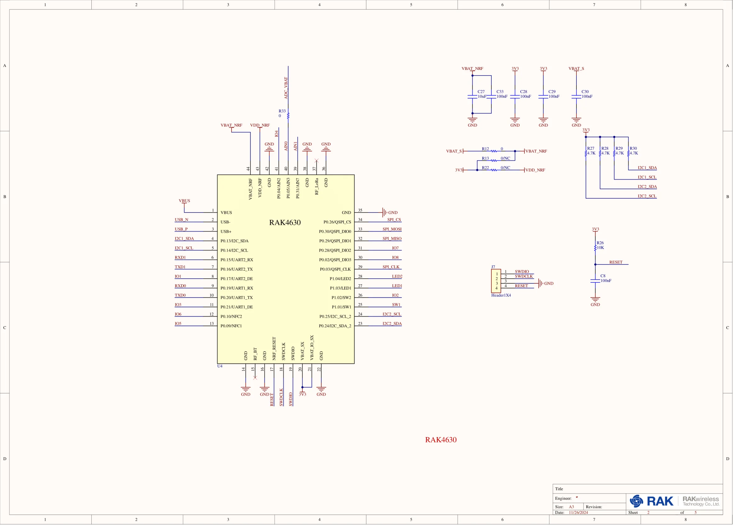This screenshot has height=526, width=734.
Task: Click the LED2 net label at pin 28
Action: [397, 276]
